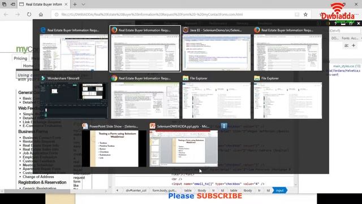The image size is (362, 204).
Task: Select div#center_col in the breadcrumb
Action: pyautogui.click(x=136, y=190)
